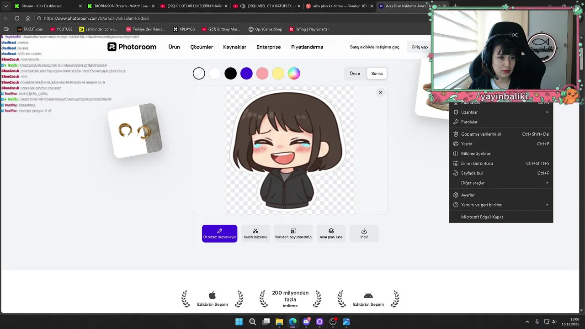Viewport: 585px width, 329px height.
Task: Switch the preview to Önce
Action: point(355,74)
